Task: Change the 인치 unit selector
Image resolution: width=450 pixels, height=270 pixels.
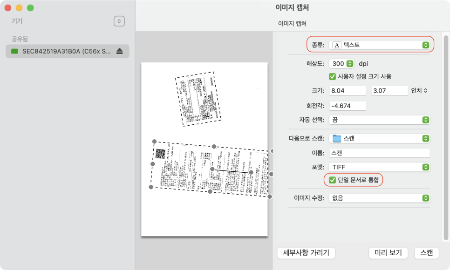Action: (x=419, y=90)
